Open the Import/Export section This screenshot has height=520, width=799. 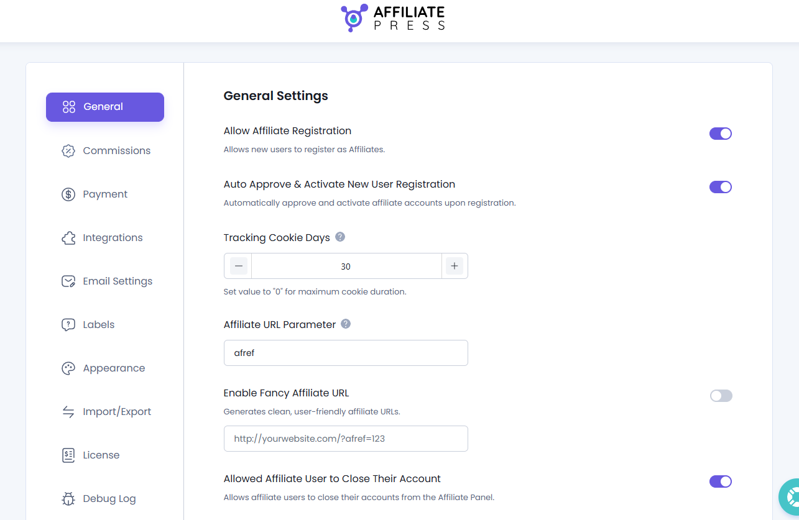pyautogui.click(x=117, y=411)
